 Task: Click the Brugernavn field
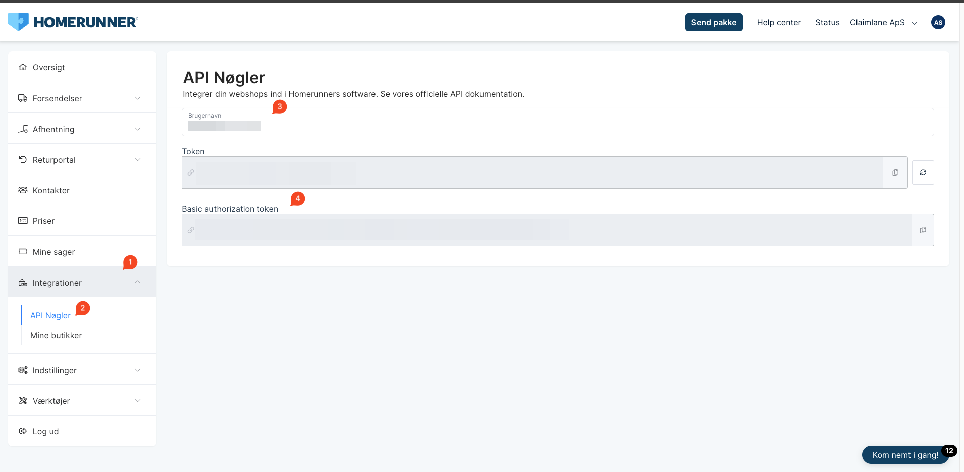(x=558, y=122)
